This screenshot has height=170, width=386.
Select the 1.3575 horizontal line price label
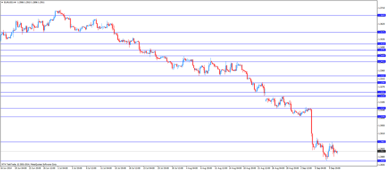click(x=381, y=32)
